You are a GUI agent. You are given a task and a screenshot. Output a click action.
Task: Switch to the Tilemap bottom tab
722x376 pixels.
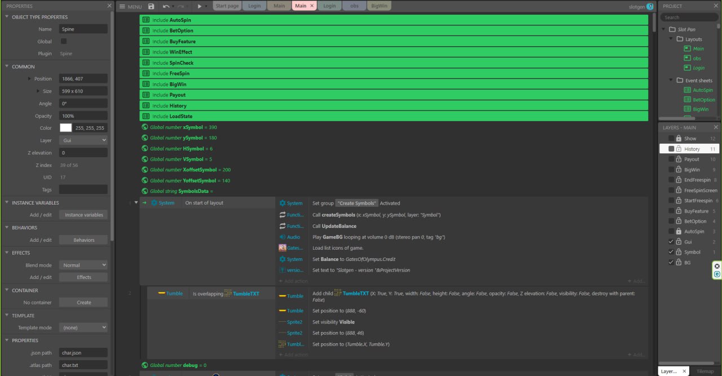(x=705, y=371)
